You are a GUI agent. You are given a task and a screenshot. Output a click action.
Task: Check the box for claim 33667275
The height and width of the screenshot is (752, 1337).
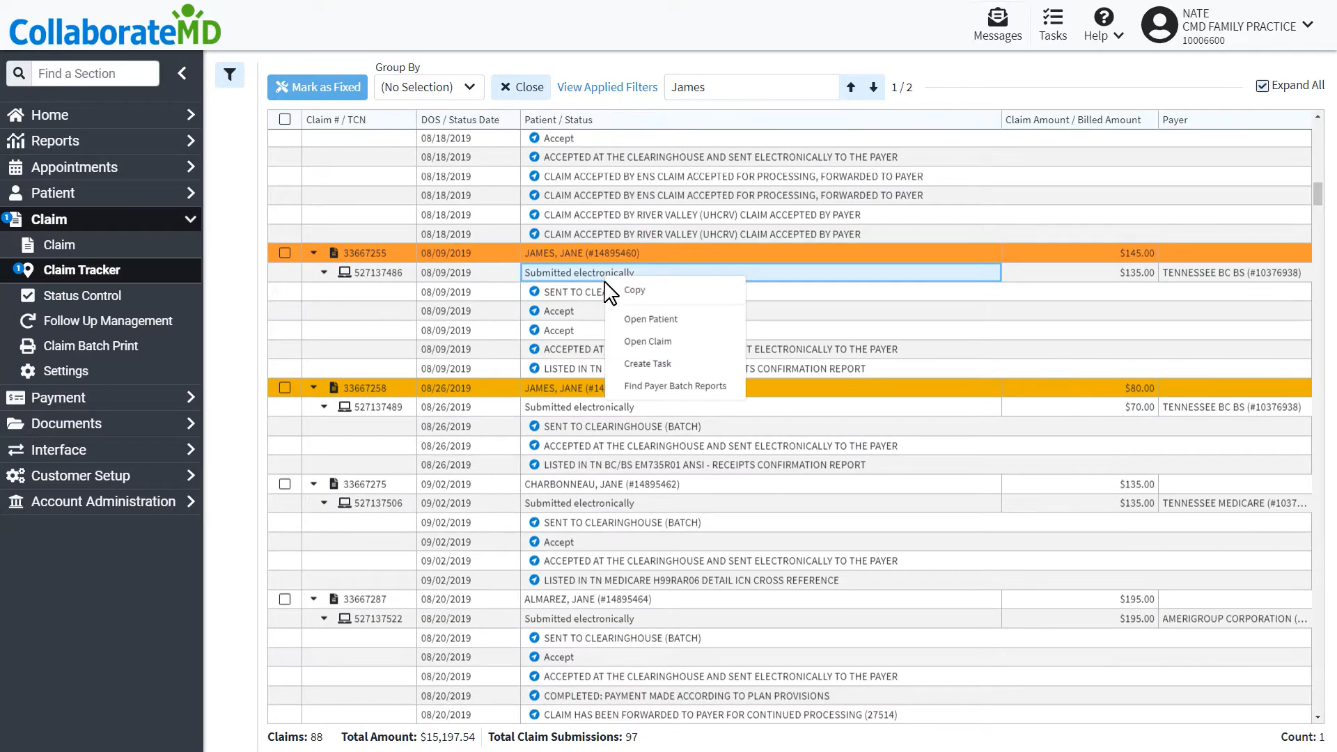285,484
